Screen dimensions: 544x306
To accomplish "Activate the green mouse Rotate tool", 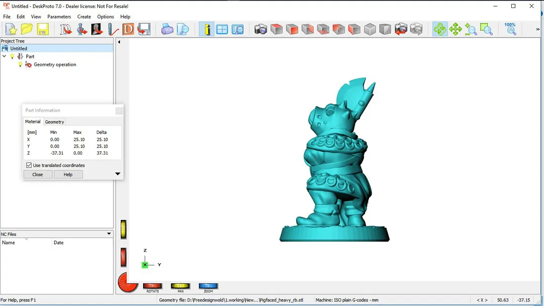I will [x=440, y=29].
